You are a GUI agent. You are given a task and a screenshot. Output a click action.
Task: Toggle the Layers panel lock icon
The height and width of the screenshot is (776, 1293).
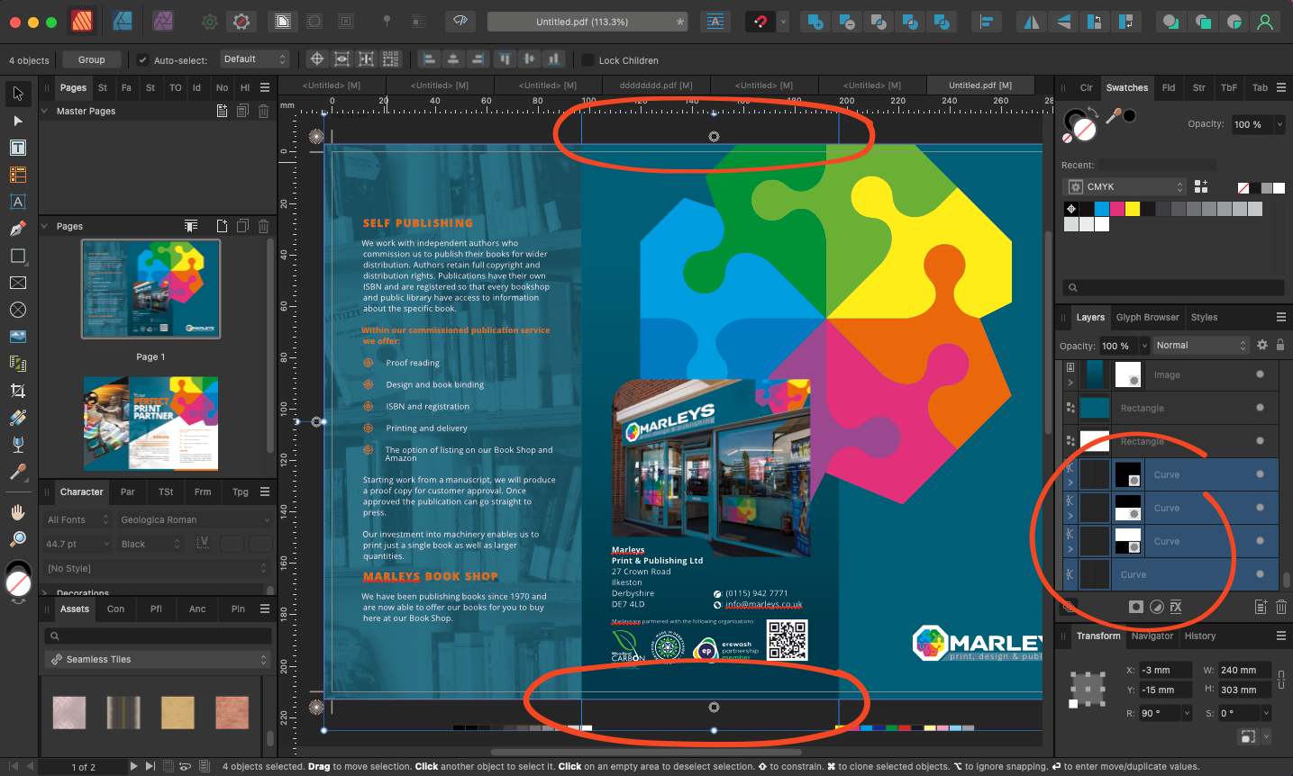pos(1280,345)
